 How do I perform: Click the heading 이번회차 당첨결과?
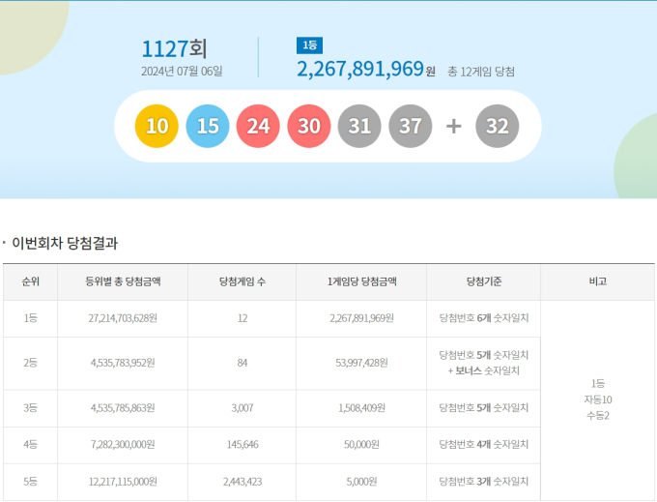tap(65, 243)
